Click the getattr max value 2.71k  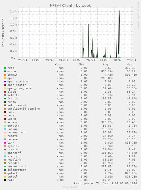tap(133, 126)
